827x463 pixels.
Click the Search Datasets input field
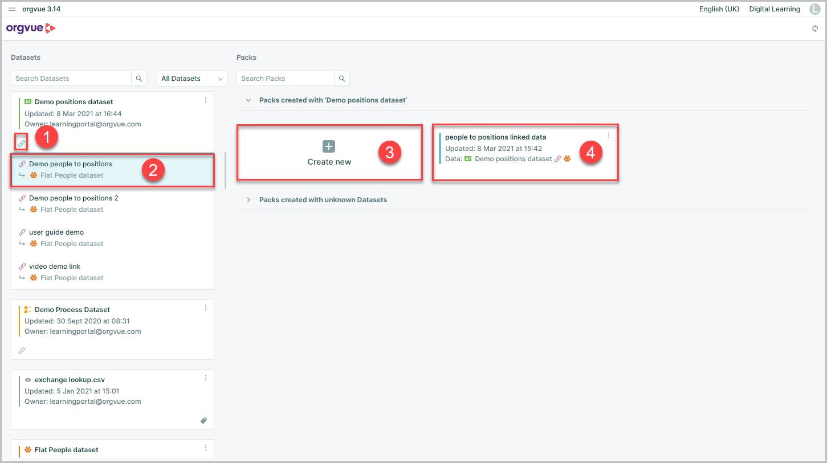coord(72,79)
